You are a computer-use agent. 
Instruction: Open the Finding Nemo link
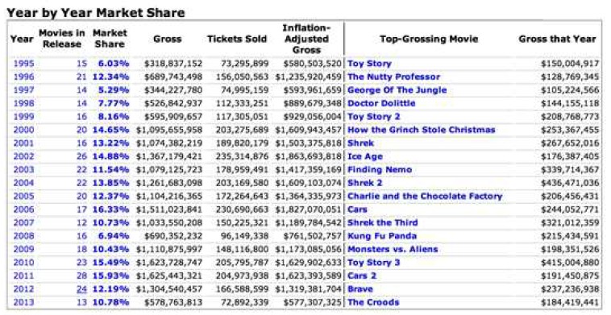[380, 169]
